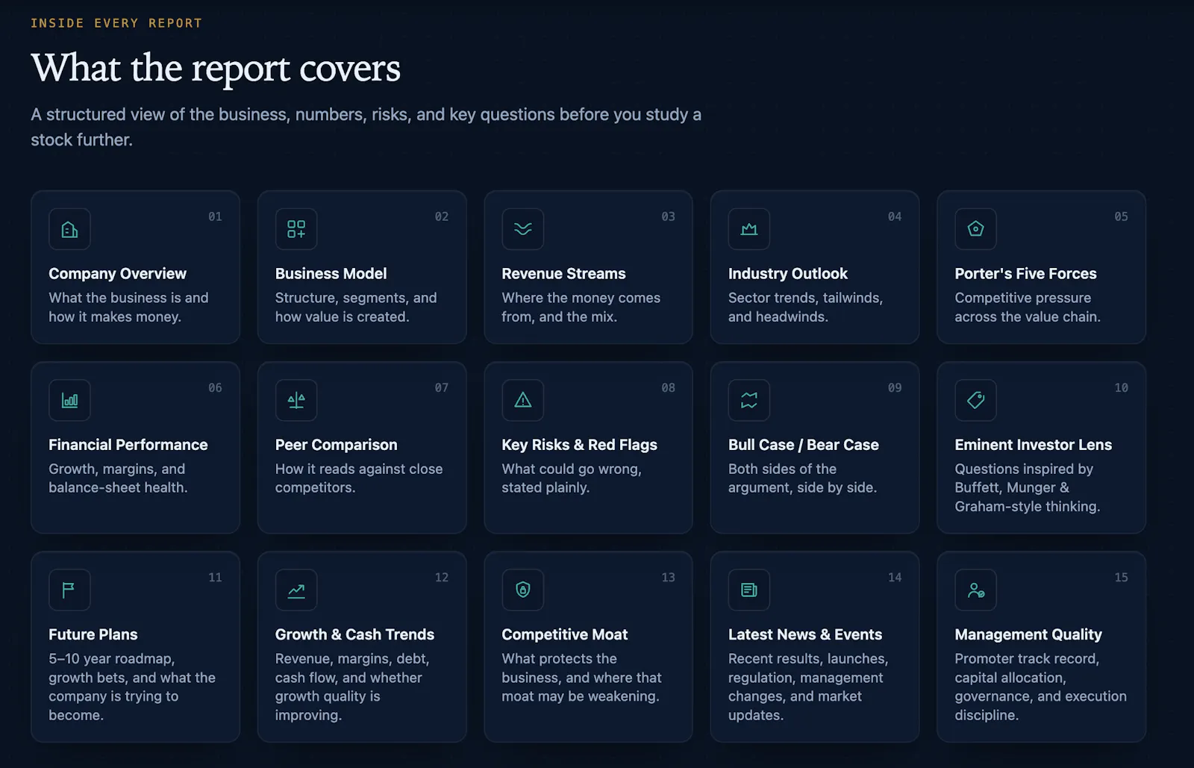1194x768 pixels.
Task: Click the Bull Case / Bear Case icon
Action: [749, 400]
